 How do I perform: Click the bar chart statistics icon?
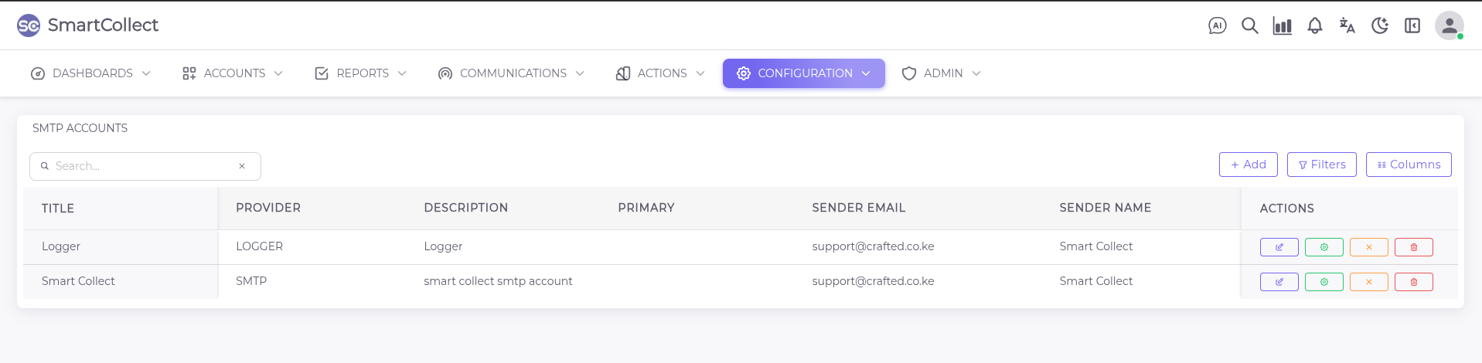coord(1282,26)
